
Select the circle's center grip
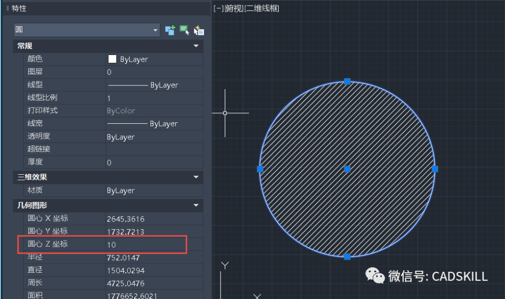pyautogui.click(x=347, y=169)
